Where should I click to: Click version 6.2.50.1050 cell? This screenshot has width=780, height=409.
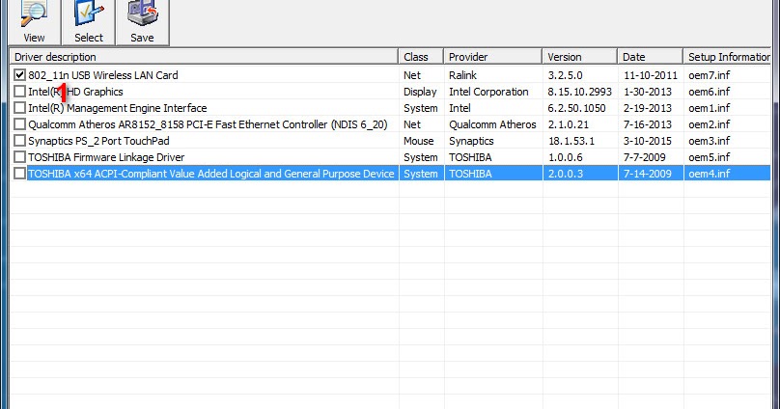576,108
